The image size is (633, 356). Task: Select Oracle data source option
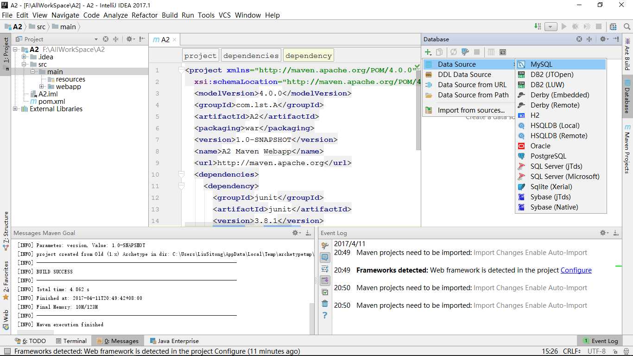click(x=561, y=146)
